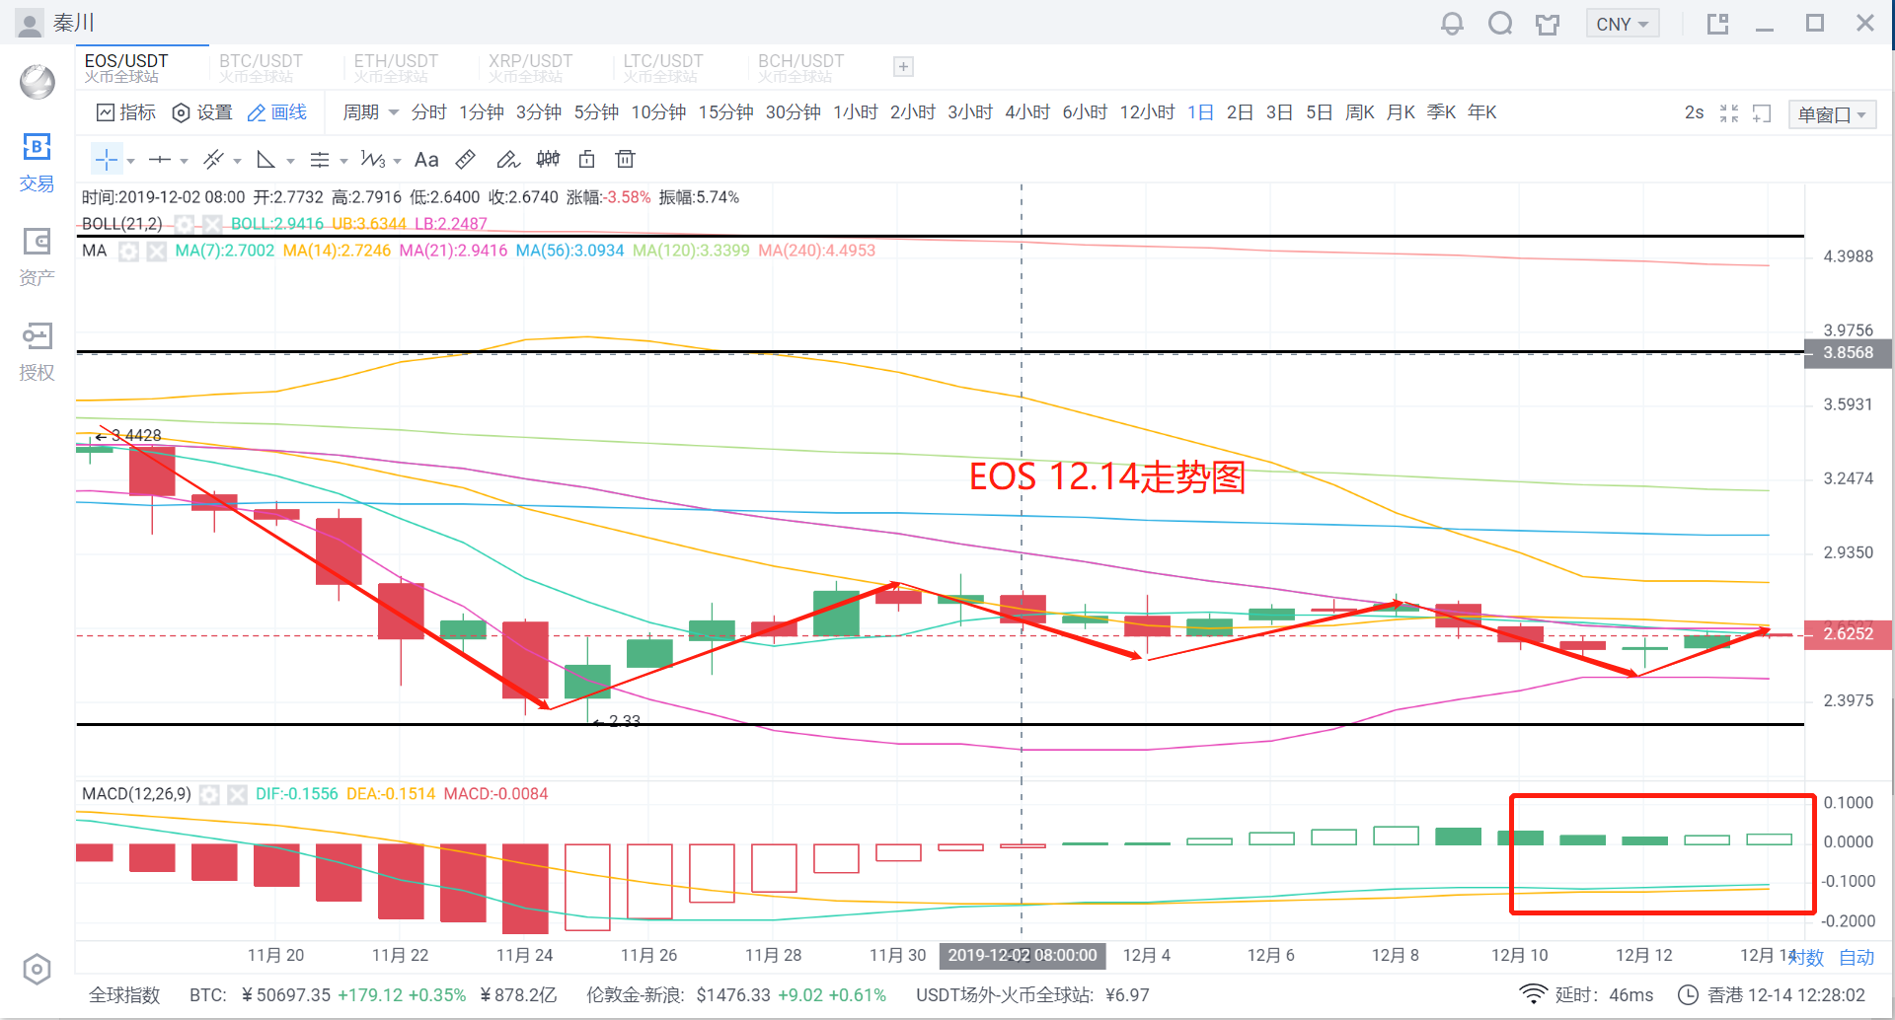Open the chat message icon
Screen dimensions: 1895x1020
(1500, 24)
